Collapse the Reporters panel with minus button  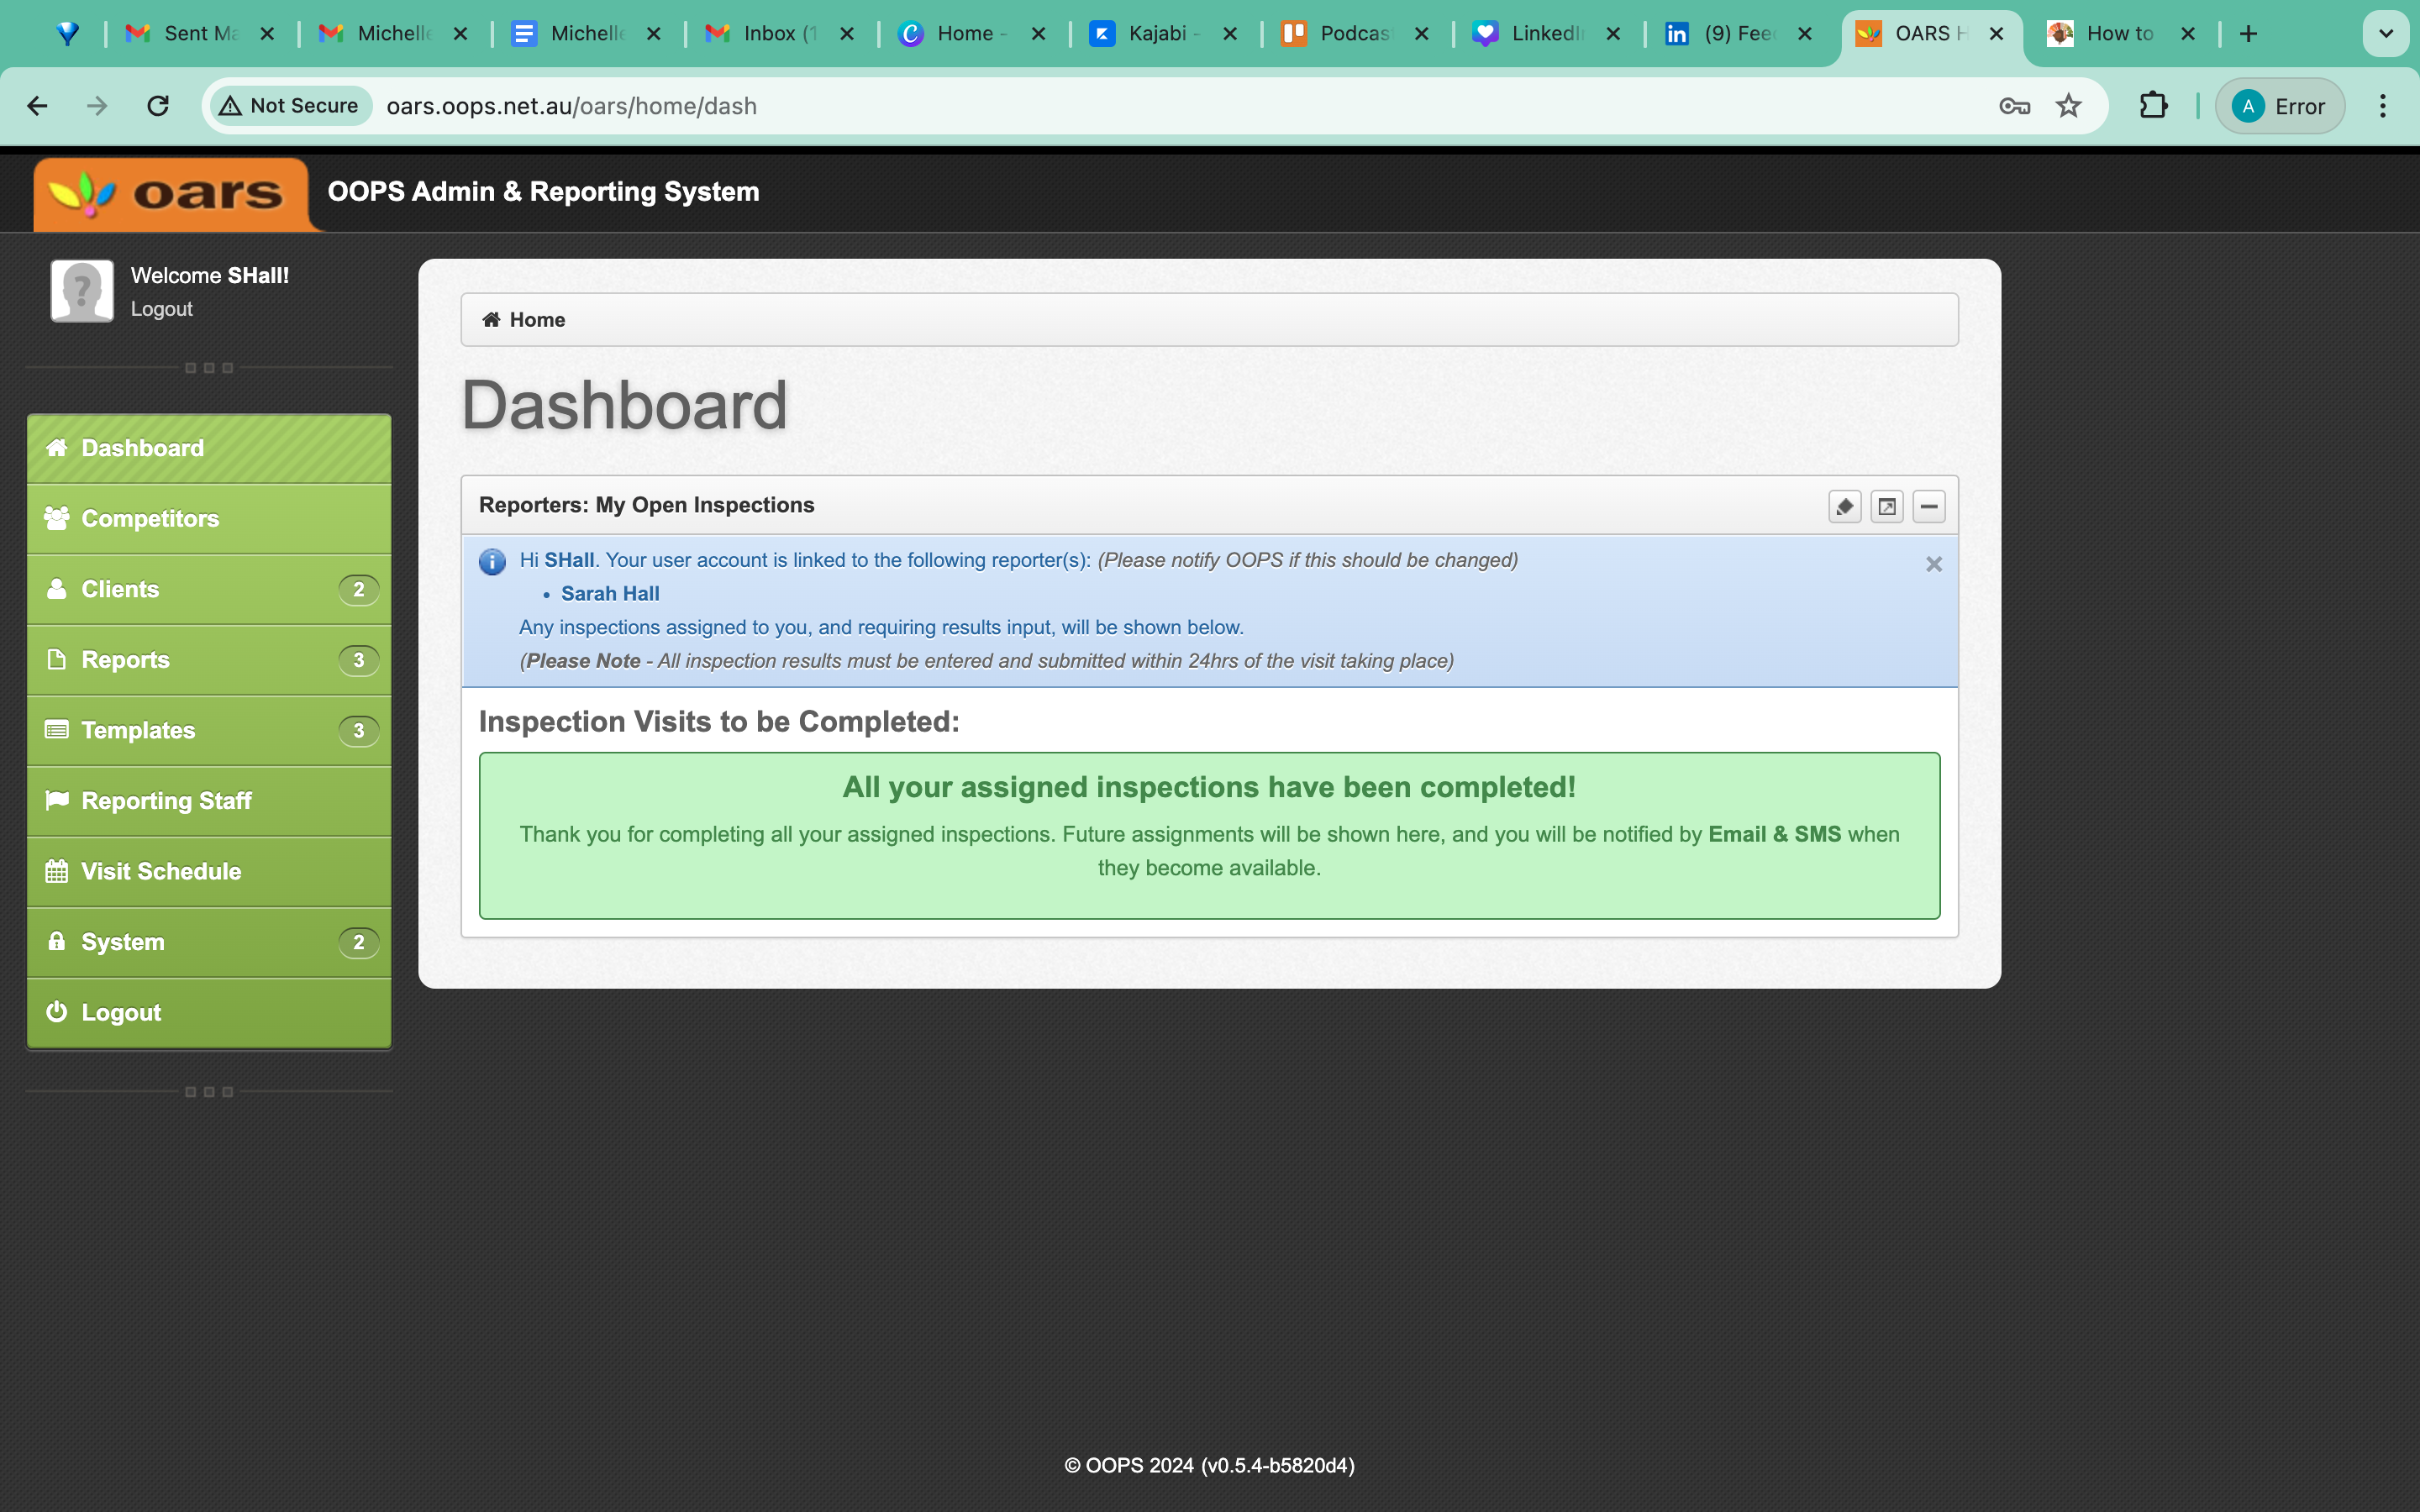click(1929, 507)
